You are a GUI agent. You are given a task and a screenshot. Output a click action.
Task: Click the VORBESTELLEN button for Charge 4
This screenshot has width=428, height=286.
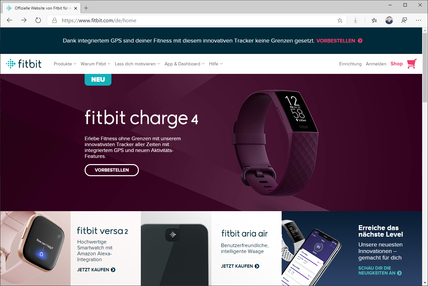pyautogui.click(x=112, y=170)
